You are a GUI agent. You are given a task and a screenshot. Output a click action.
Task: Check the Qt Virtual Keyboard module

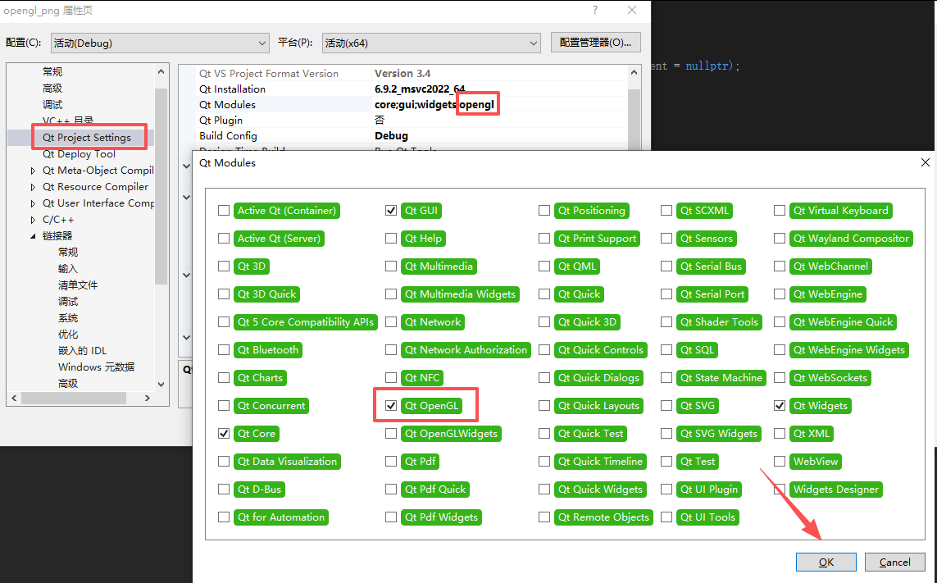click(780, 211)
